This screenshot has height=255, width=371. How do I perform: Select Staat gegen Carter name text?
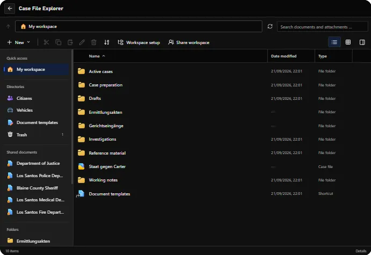pyautogui.click(x=107, y=166)
